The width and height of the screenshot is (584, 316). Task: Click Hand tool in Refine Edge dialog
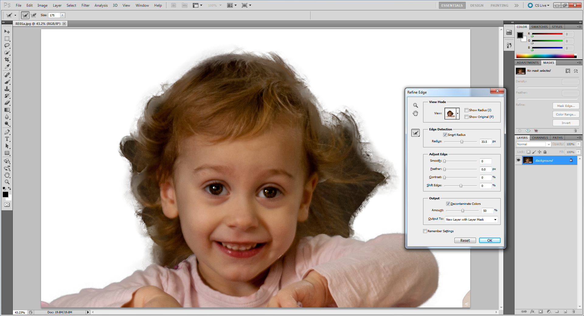pos(415,113)
